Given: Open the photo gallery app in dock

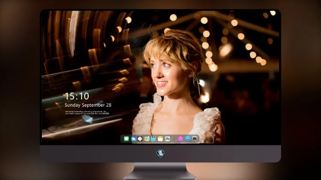Looking at the screenshot, I should click(167, 139).
